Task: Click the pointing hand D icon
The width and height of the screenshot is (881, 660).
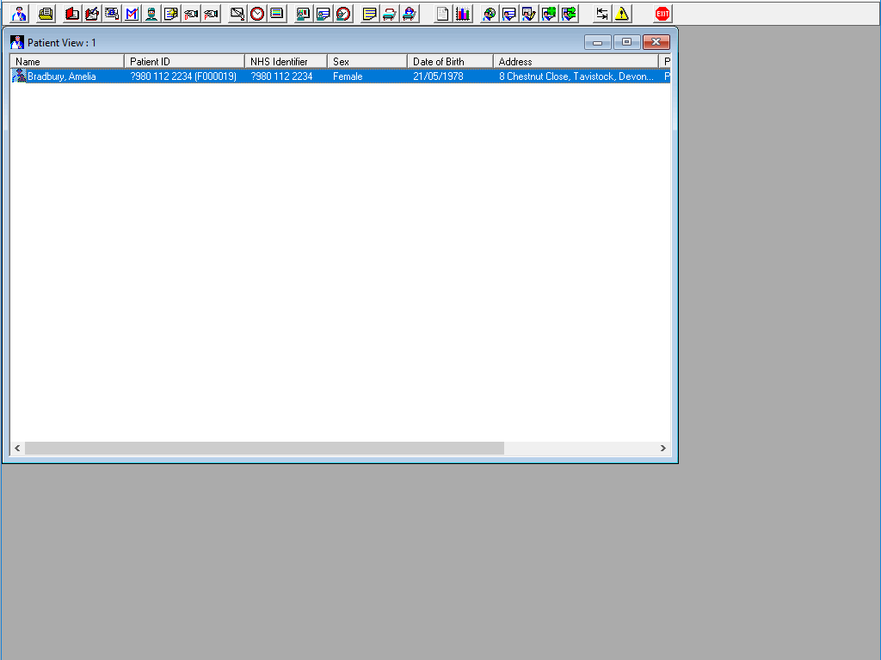Action: point(191,14)
